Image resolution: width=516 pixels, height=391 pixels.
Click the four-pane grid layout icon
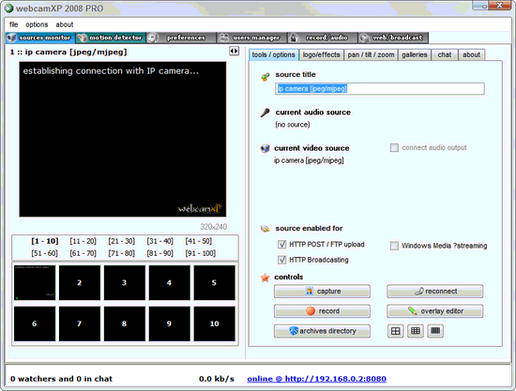[x=395, y=331]
